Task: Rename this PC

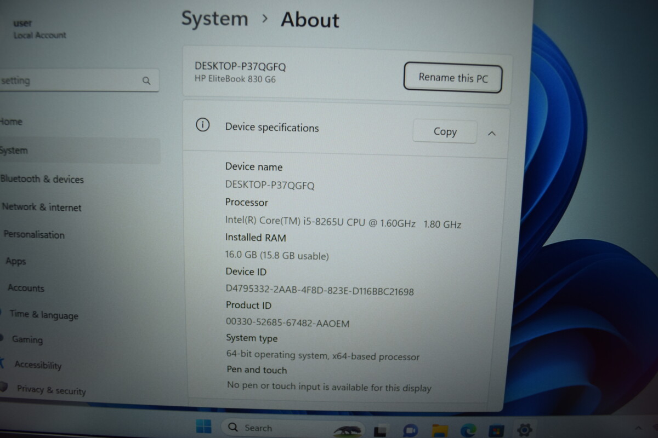Action: coord(453,78)
